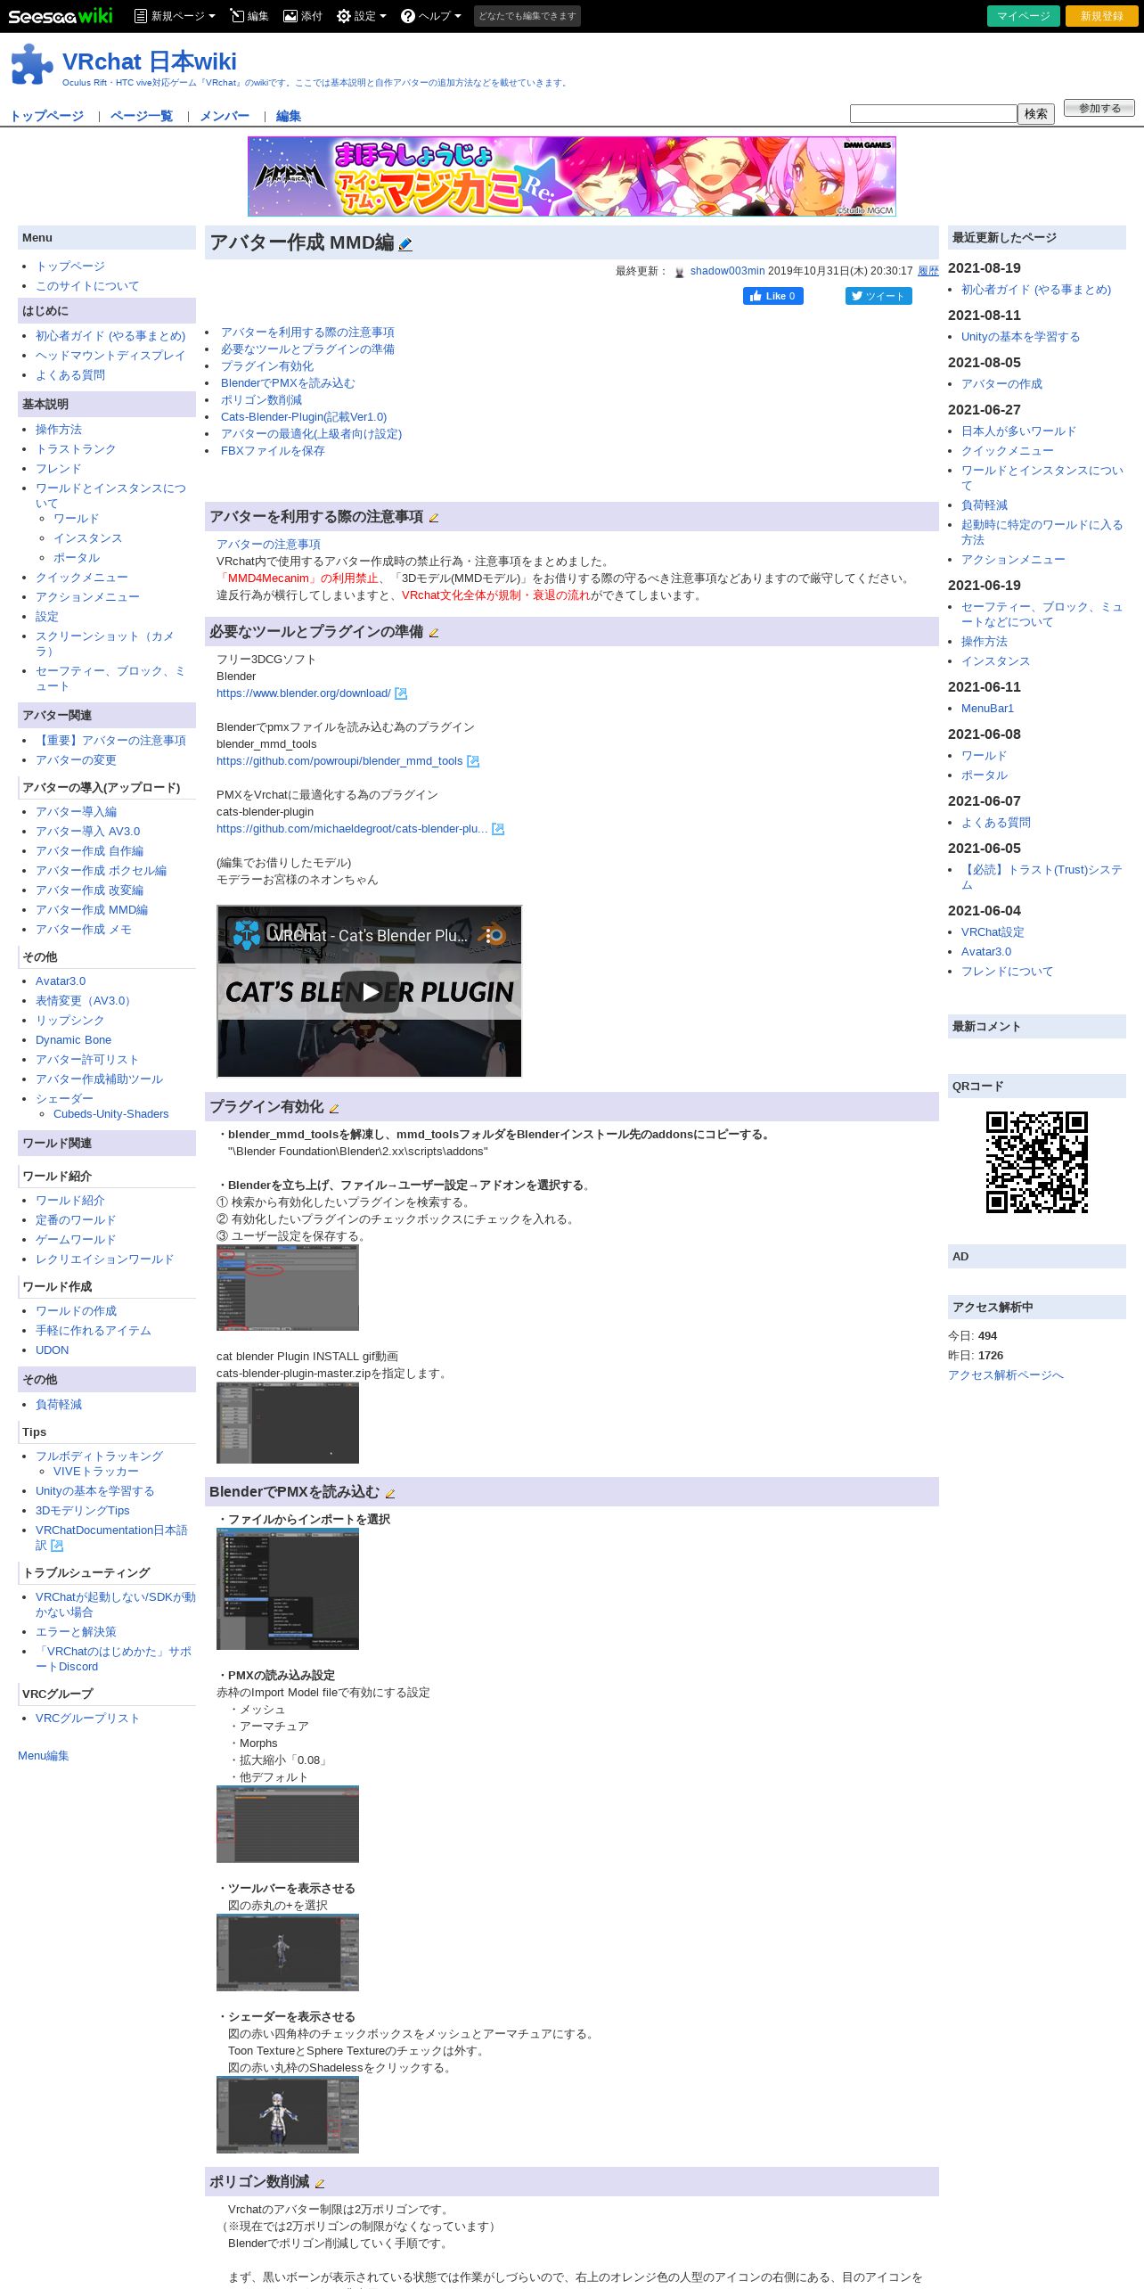The width and height of the screenshot is (1144, 2289).
Task: Open Cubeds-Unity-Shaders in left menu
Action: 110,1114
